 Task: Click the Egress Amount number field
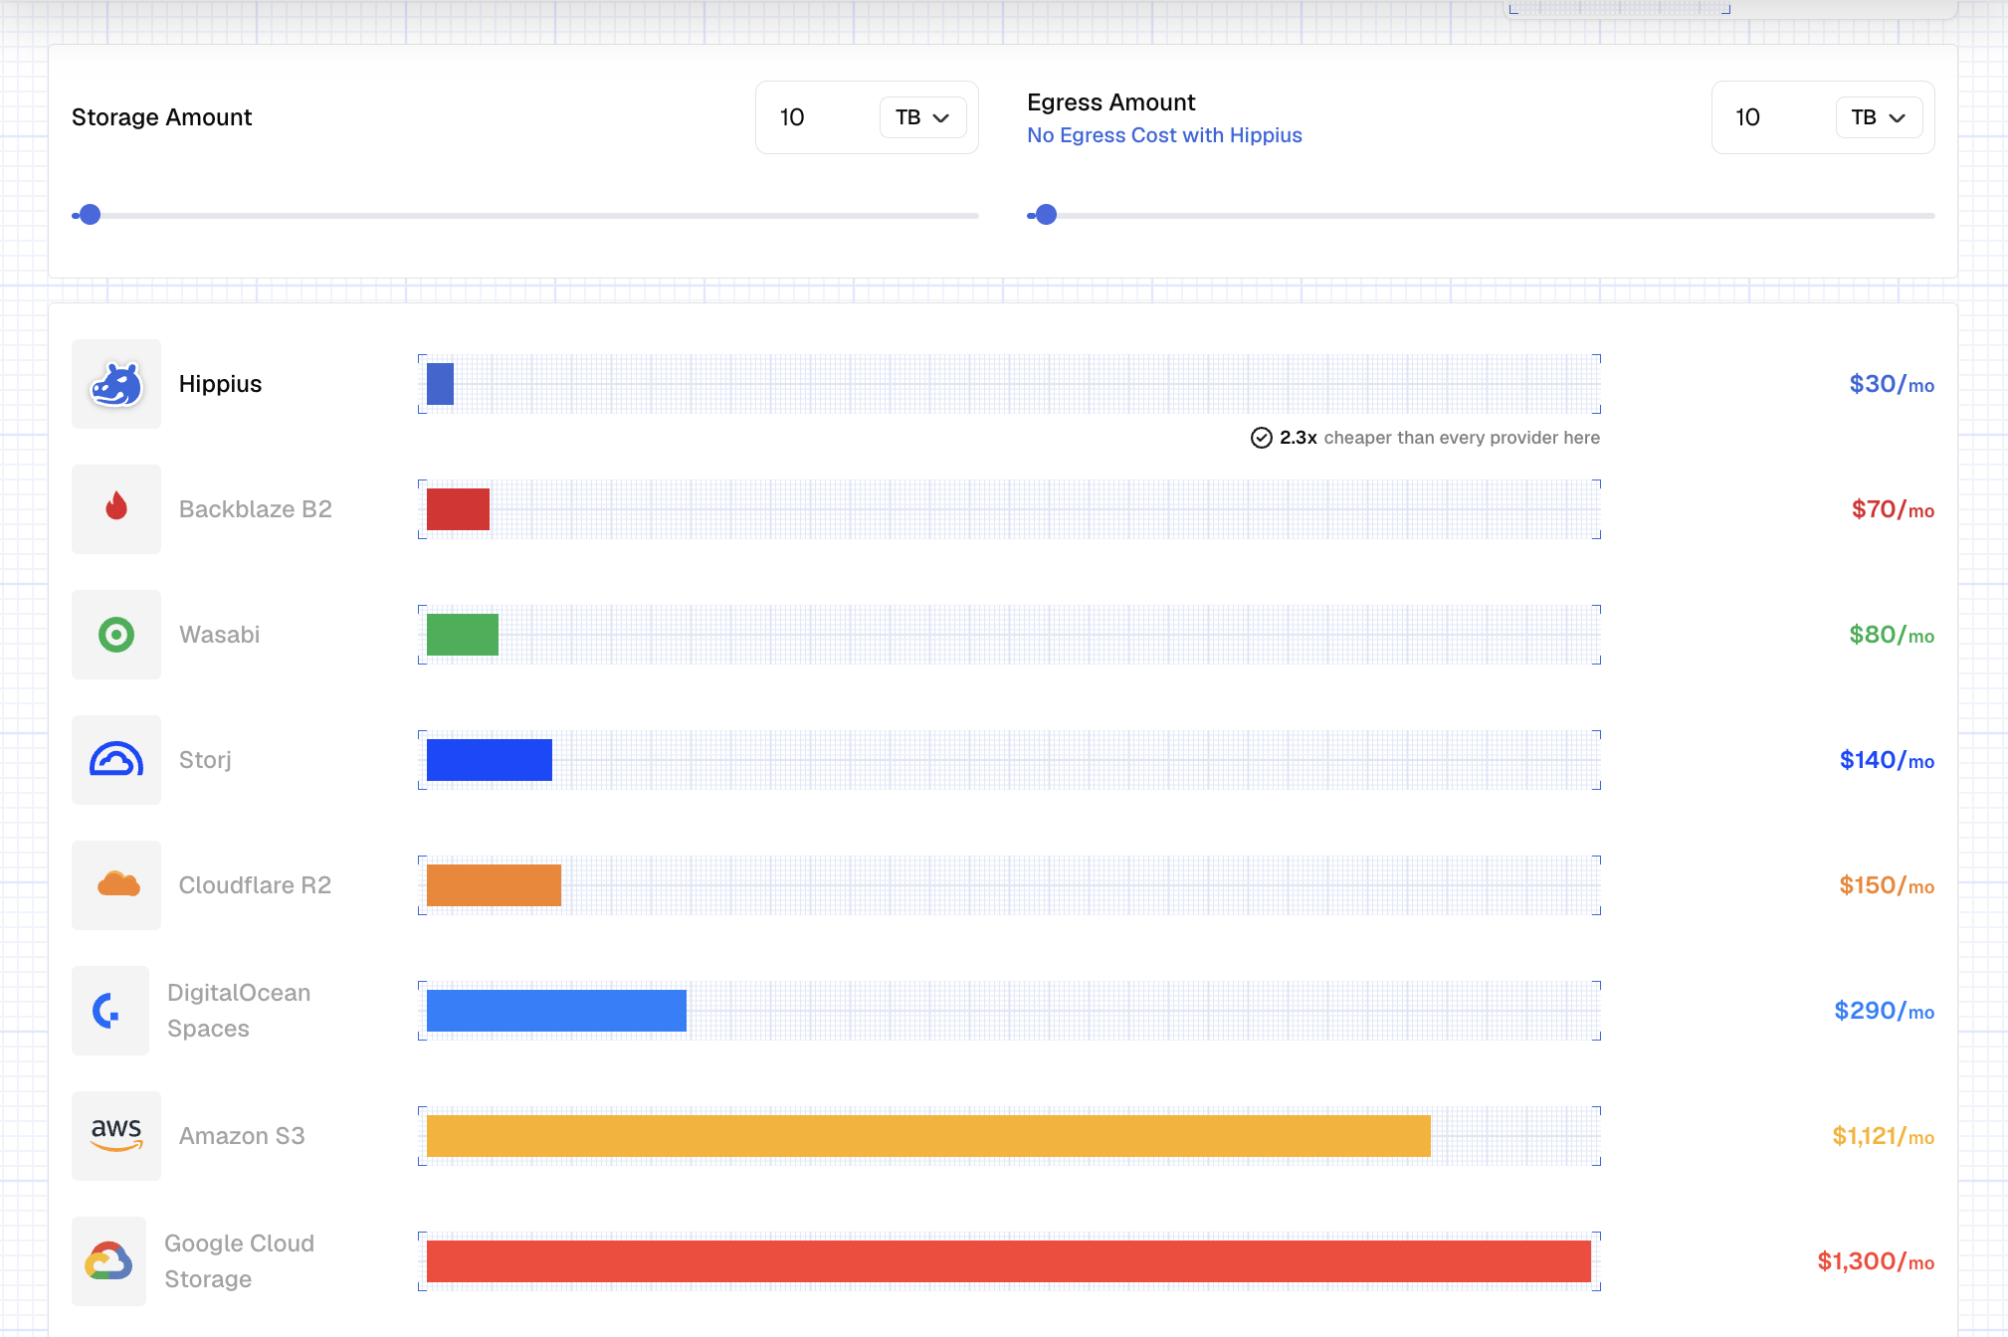point(1774,117)
